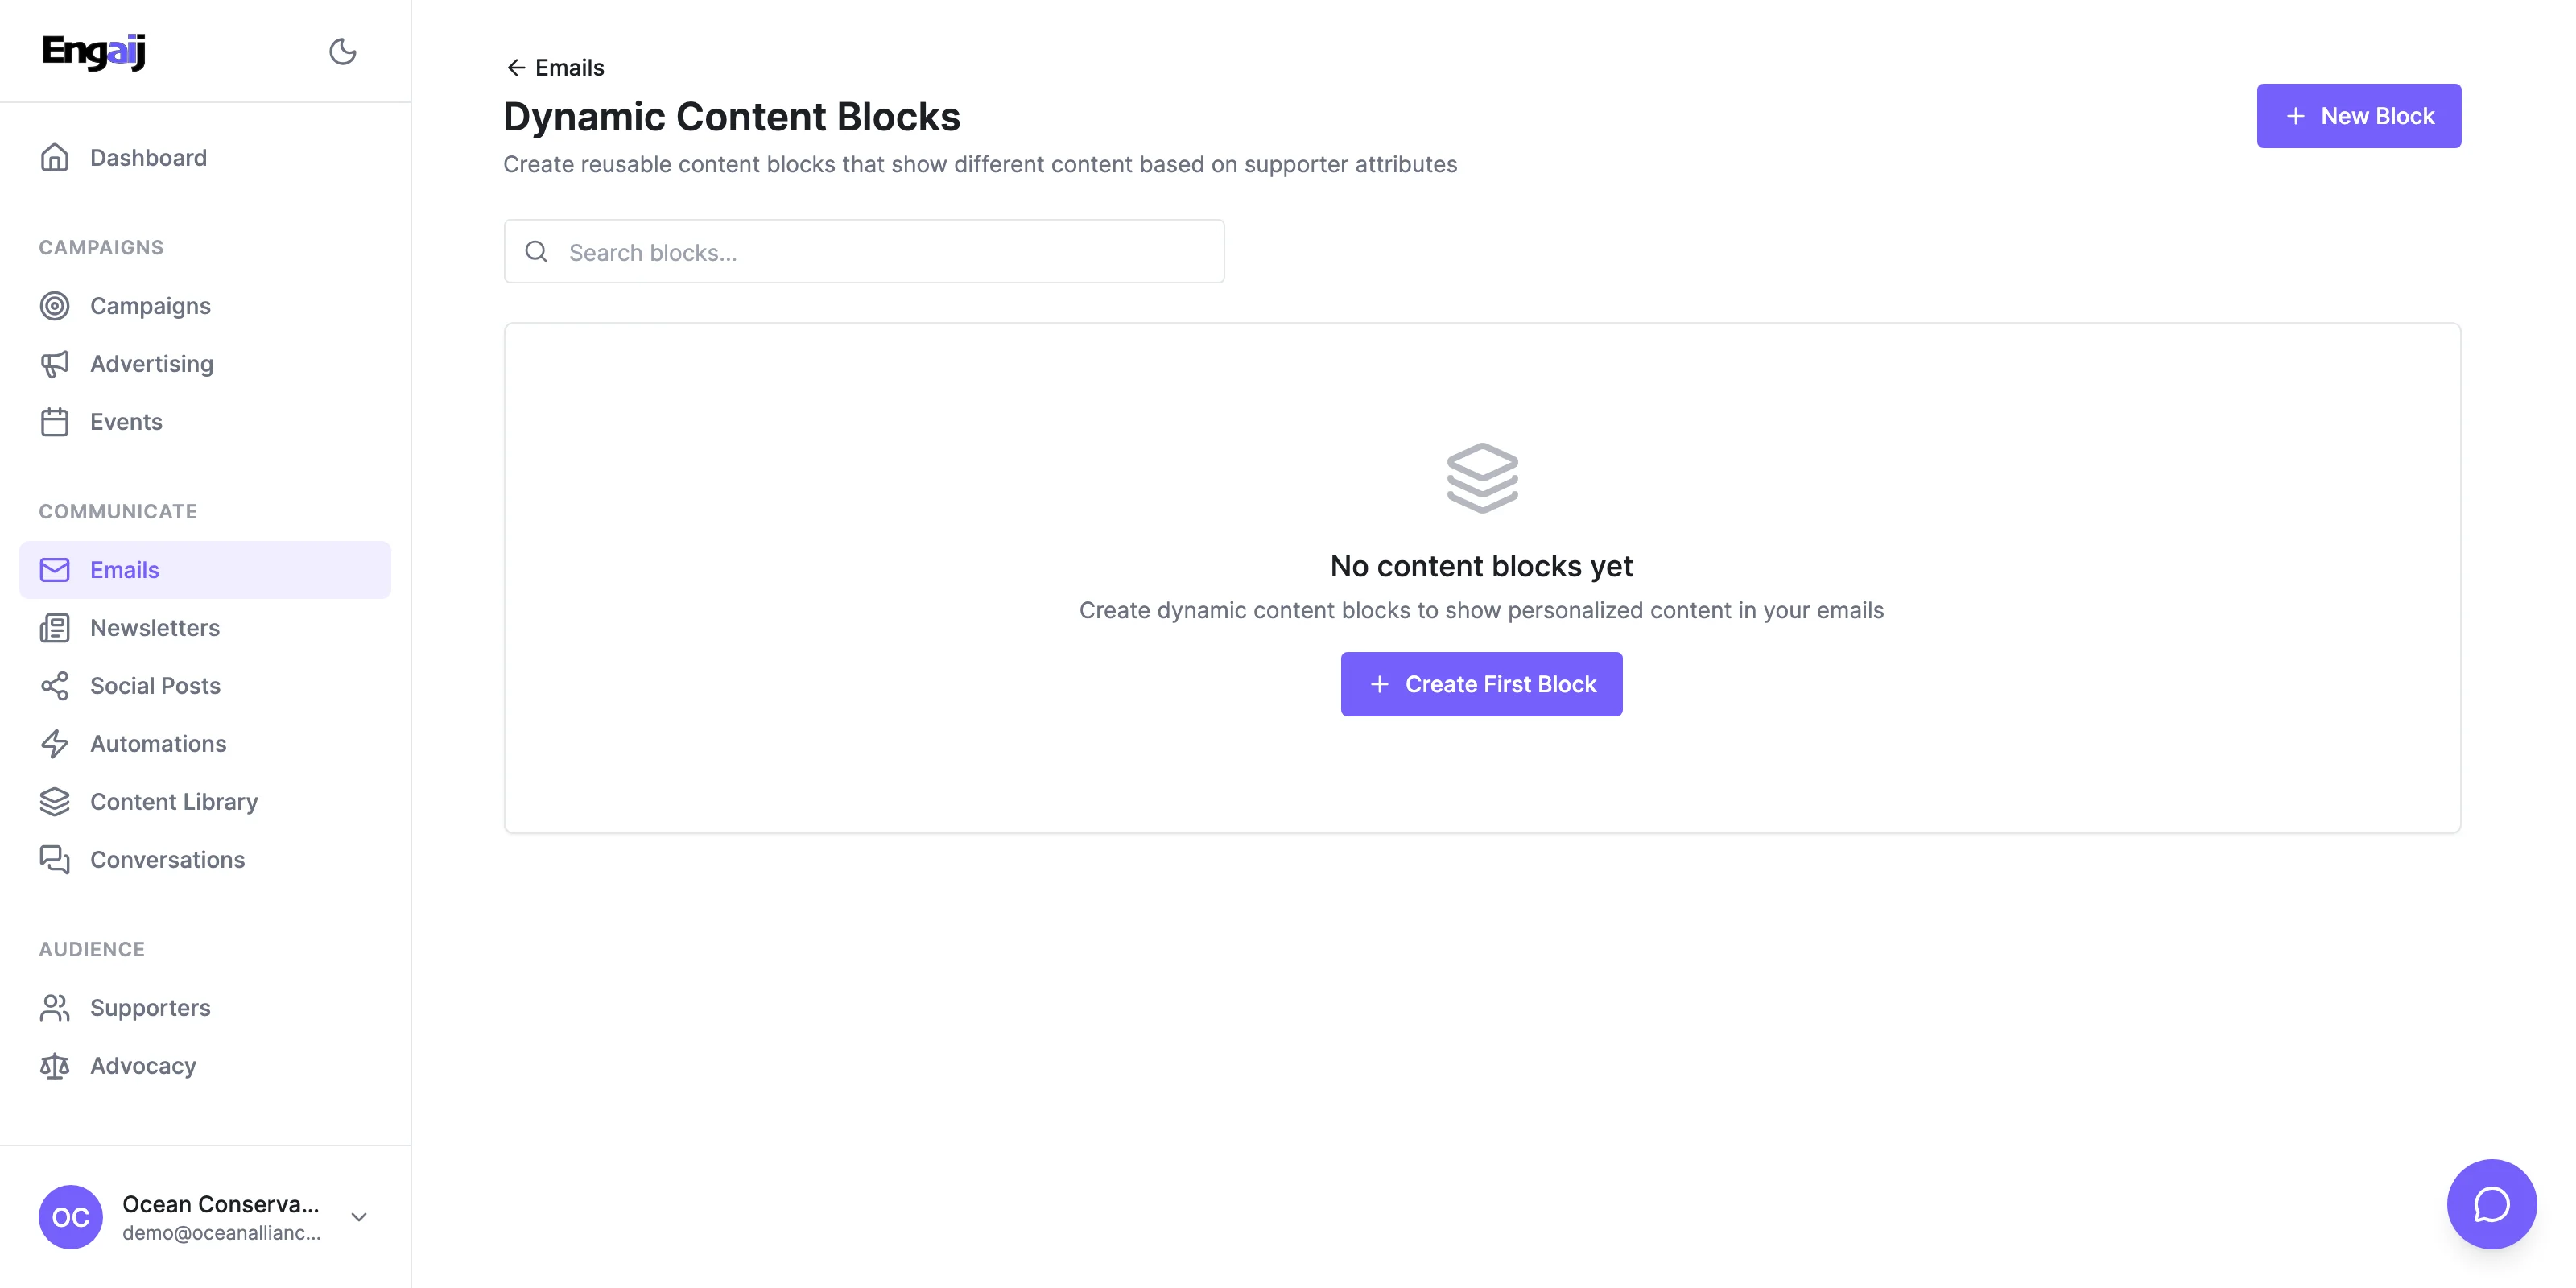This screenshot has width=2576, height=1288.
Task: Click the Conversations chat bubbles icon
Action: pos(55,860)
